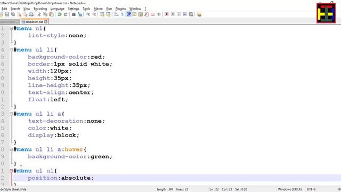Click the Cut scissors toolbar icon
The image size is (341, 192).
tap(39, 14)
